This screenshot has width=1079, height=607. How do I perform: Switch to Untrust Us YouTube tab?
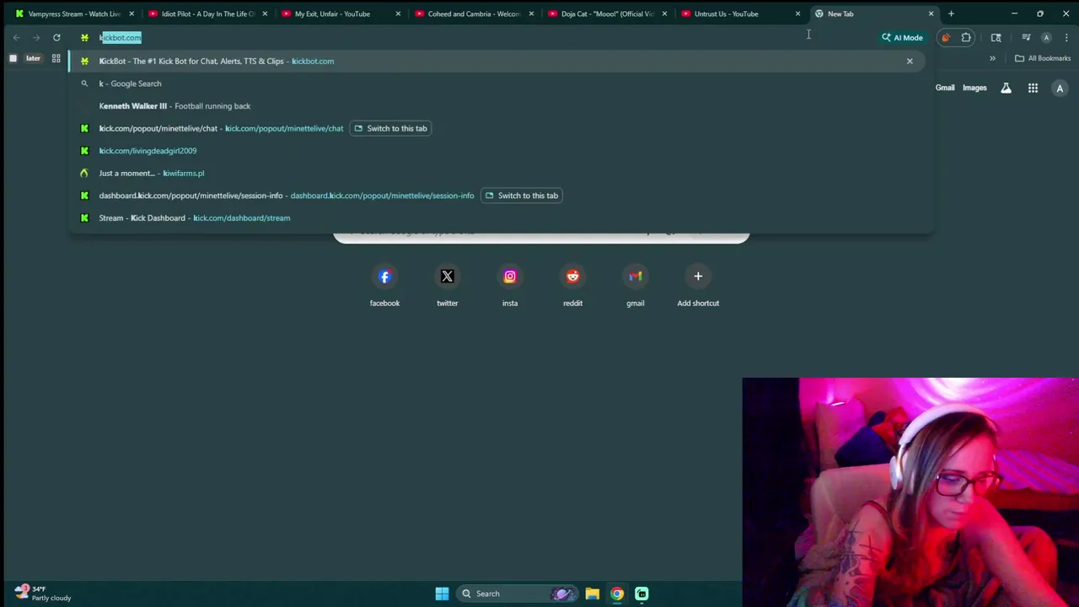click(740, 13)
